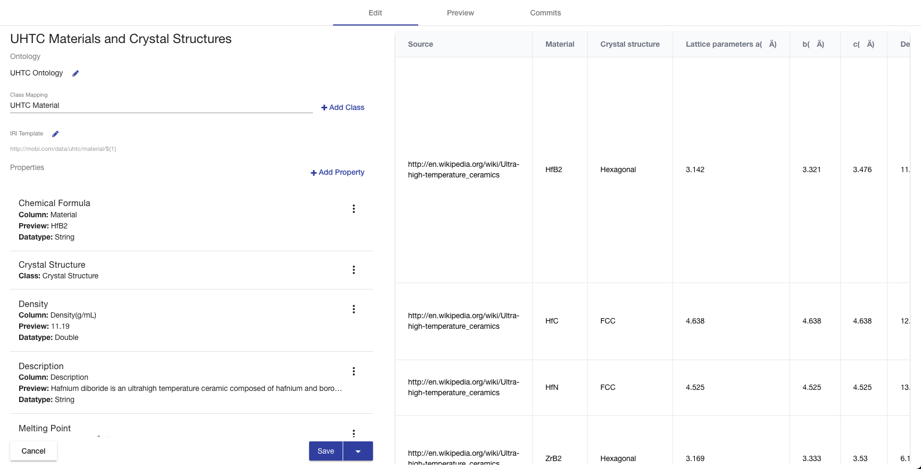Click the UHTC Material class mapping field
This screenshot has width=921, height=469.
(161, 105)
